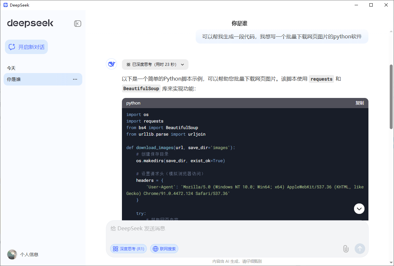Collapse the thinking process via its chevron
The height and width of the screenshot is (266, 394).
[182, 65]
